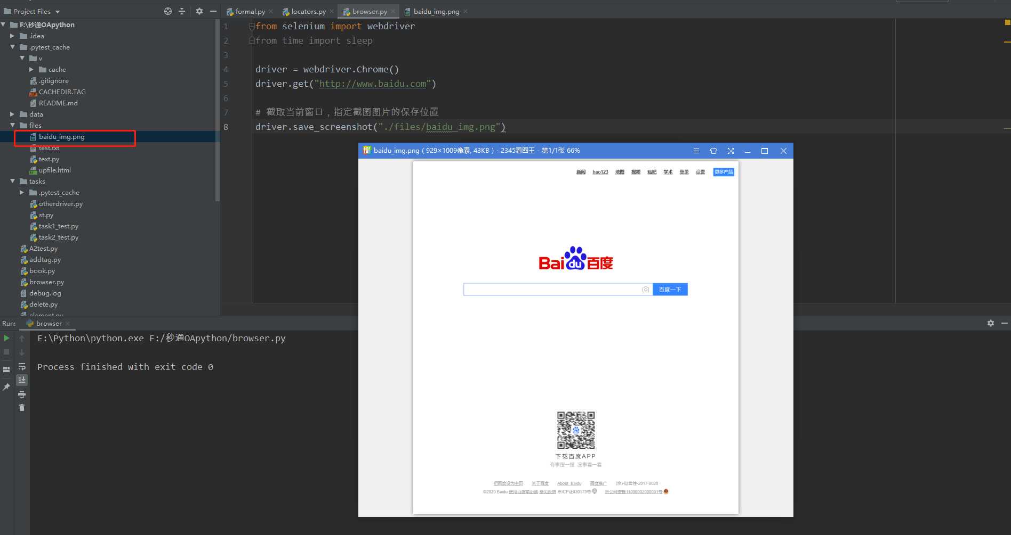Select A2test.py file
The height and width of the screenshot is (535, 1011).
click(43, 249)
